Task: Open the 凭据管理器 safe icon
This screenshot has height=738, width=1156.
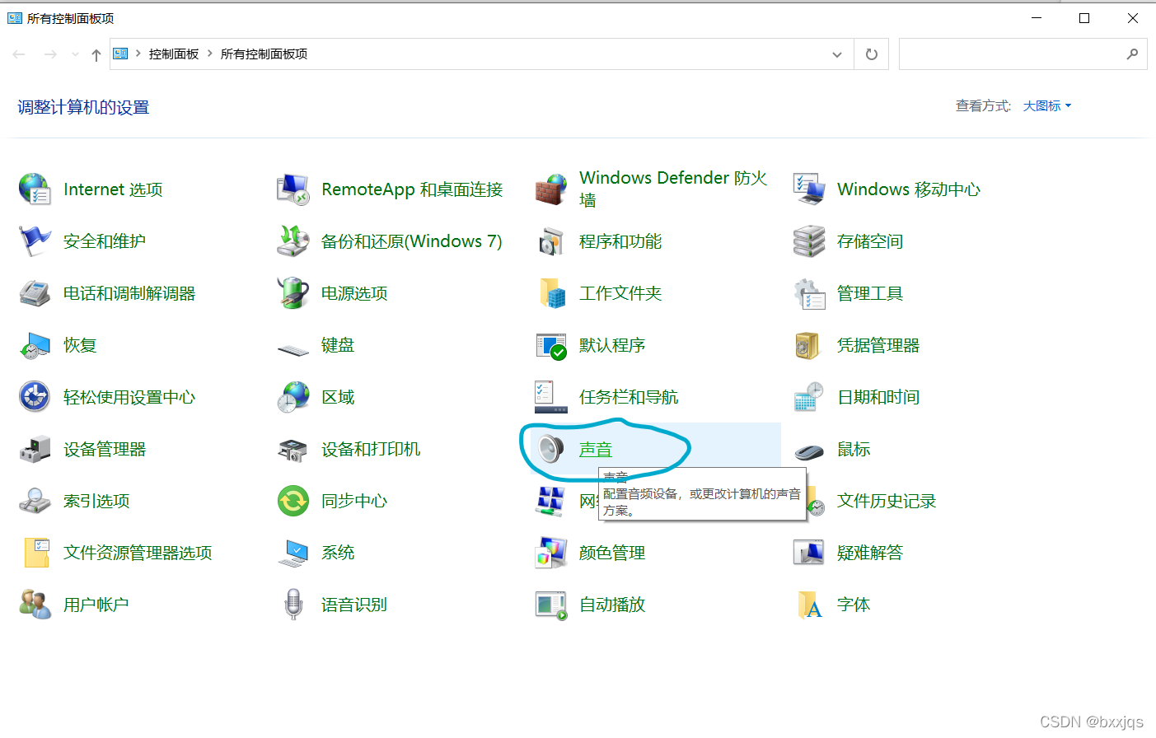Action: tap(807, 345)
